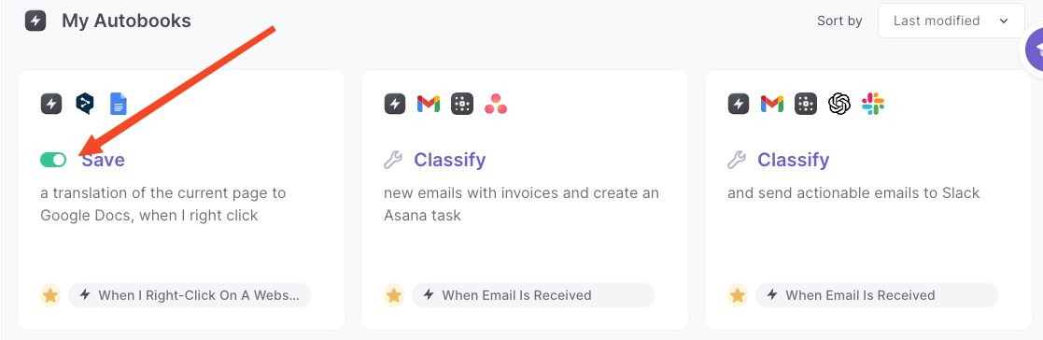
Task: Click the purple floating help button at right edge
Action: (x=1035, y=50)
